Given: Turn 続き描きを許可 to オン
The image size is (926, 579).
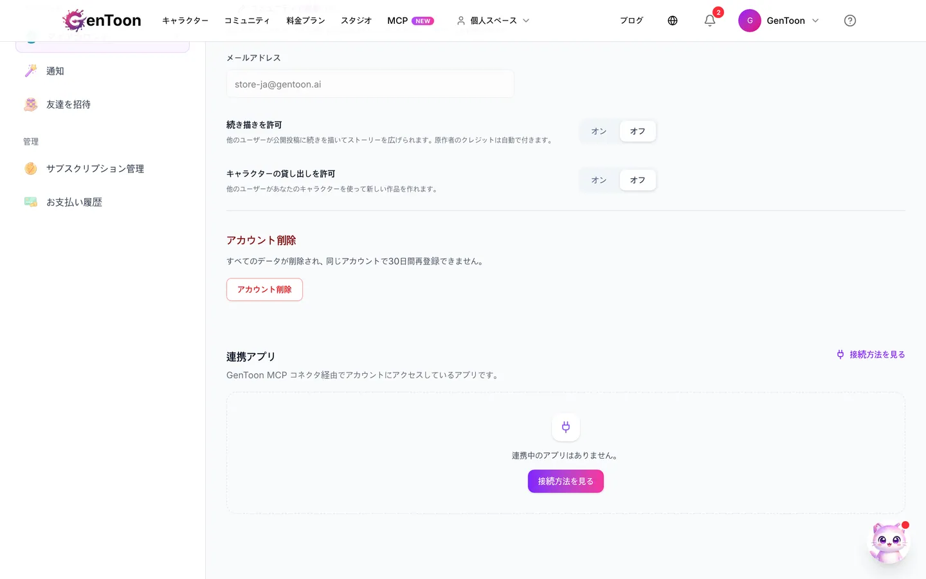Looking at the screenshot, I should coord(599,131).
